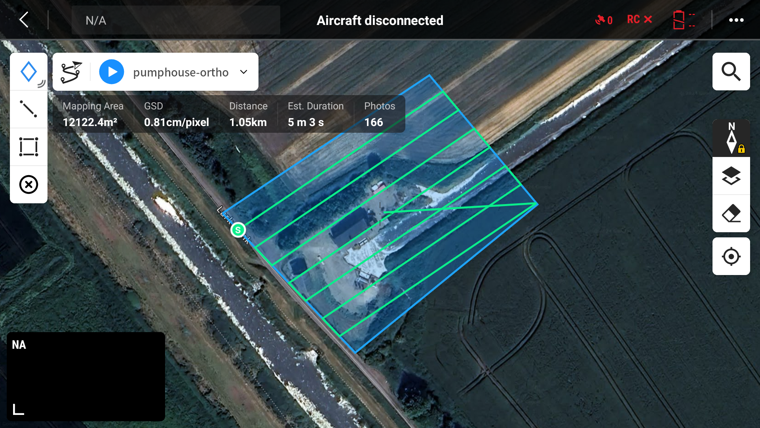Start the pumphouse-ortho mission with play button
This screenshot has width=760, height=428.
click(x=112, y=72)
